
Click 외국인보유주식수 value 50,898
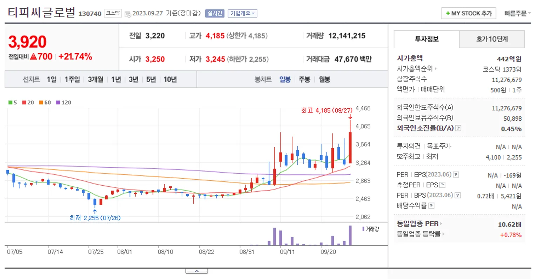(x=513, y=119)
